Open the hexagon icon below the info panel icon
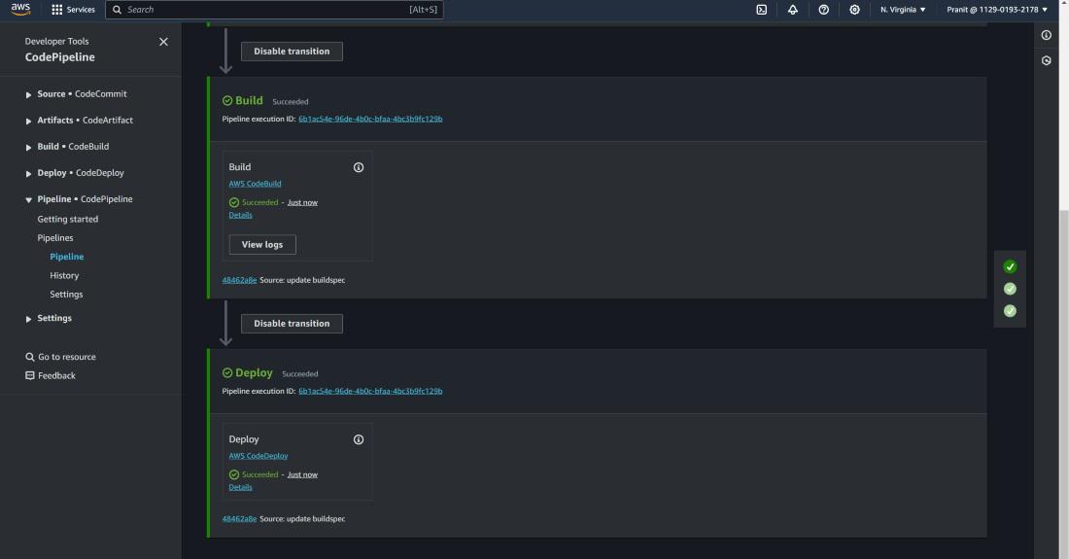1069x559 pixels. (1046, 60)
